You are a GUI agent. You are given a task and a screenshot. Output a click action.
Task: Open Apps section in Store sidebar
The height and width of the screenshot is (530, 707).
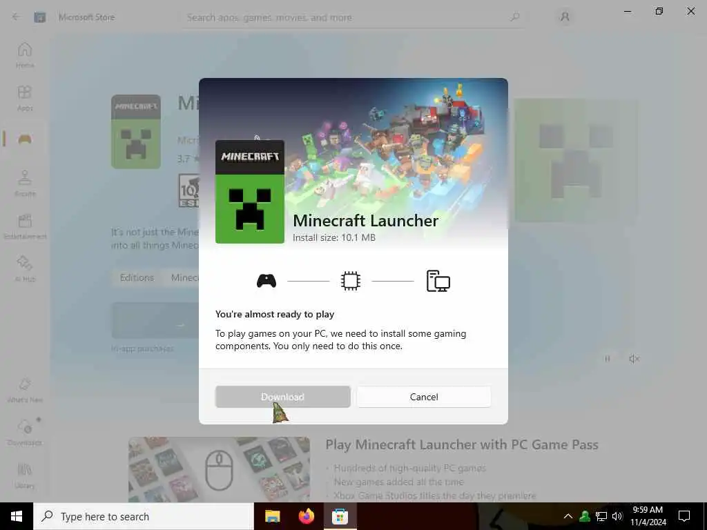(25, 98)
